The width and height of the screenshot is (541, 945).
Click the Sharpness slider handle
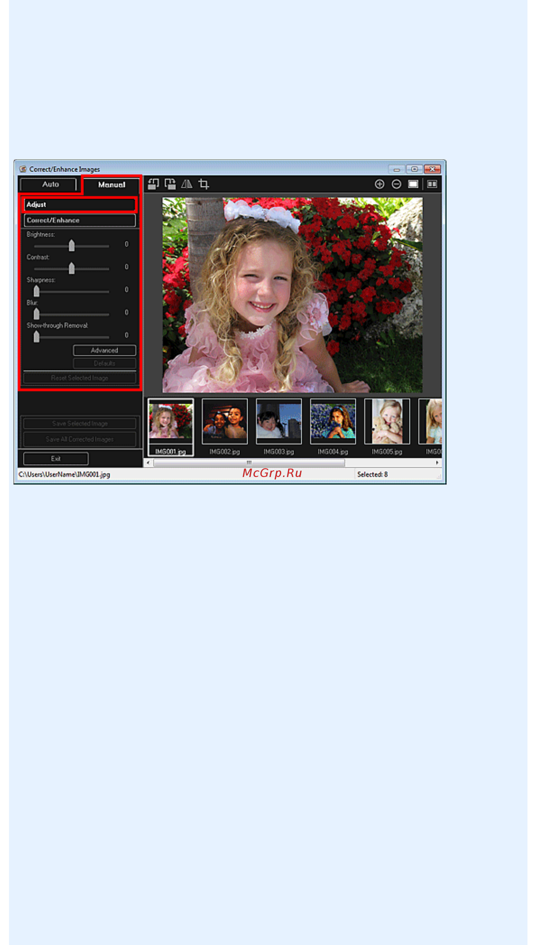pos(36,291)
